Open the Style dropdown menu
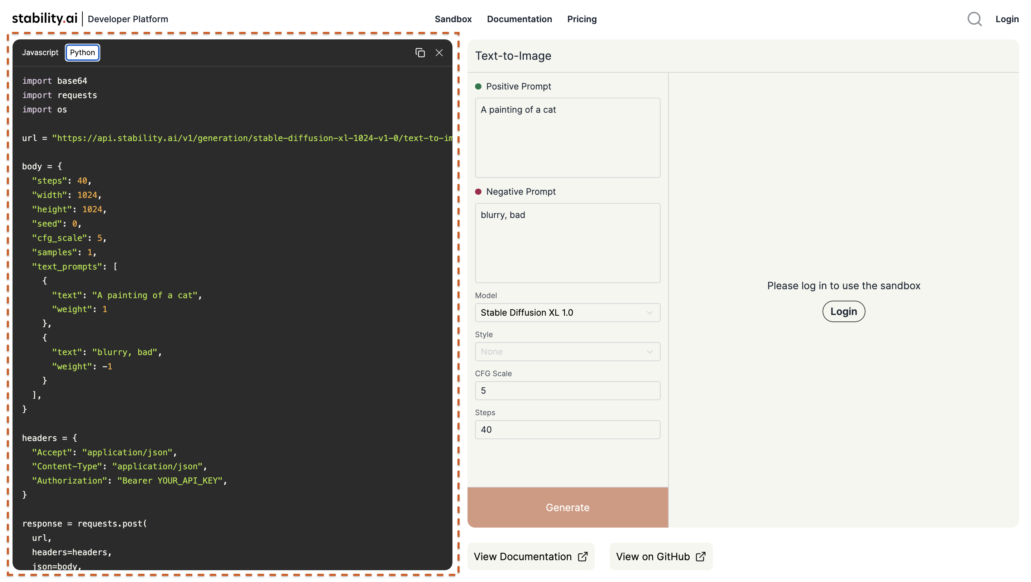 (566, 351)
